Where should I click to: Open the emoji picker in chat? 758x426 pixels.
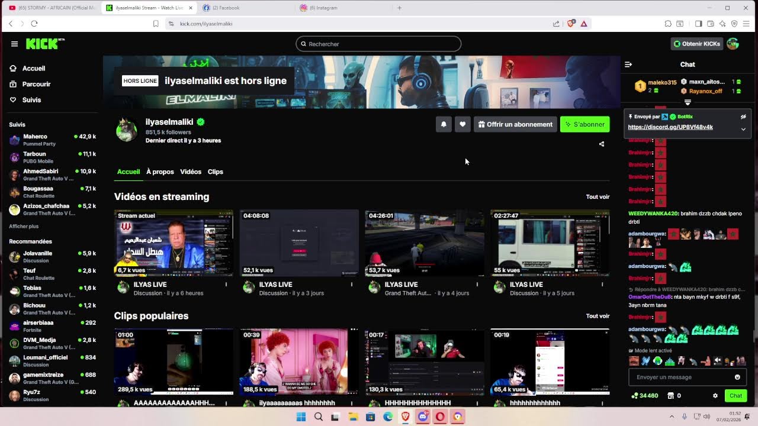(x=737, y=377)
